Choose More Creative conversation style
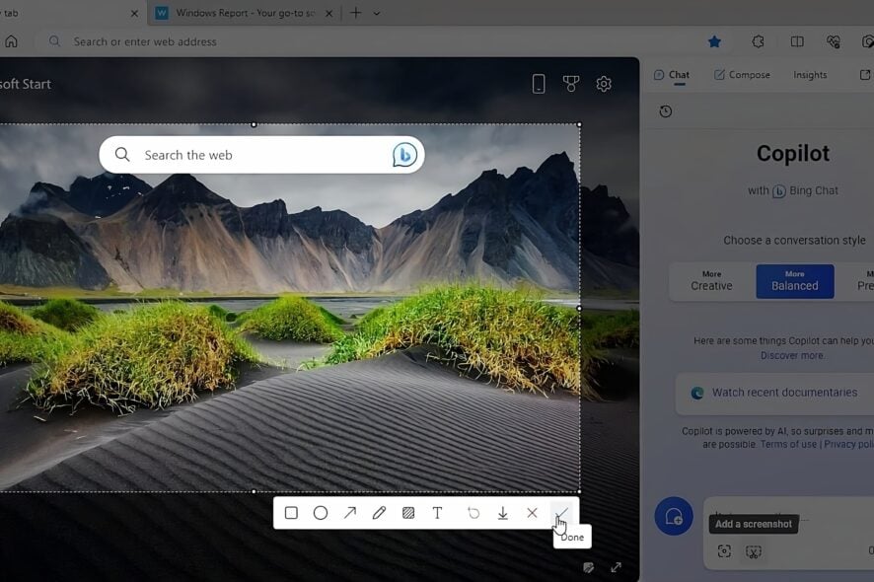Viewport: 874px width, 582px height. click(x=711, y=281)
